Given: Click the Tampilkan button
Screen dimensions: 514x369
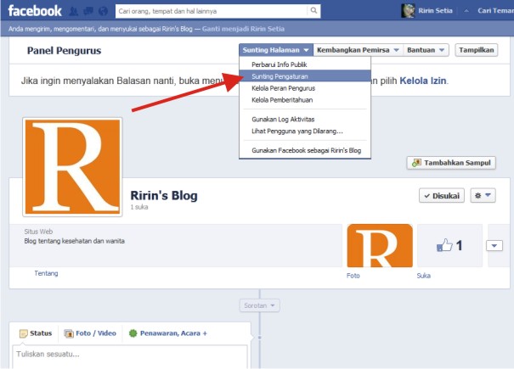Looking at the screenshot, I should pyautogui.click(x=477, y=50).
